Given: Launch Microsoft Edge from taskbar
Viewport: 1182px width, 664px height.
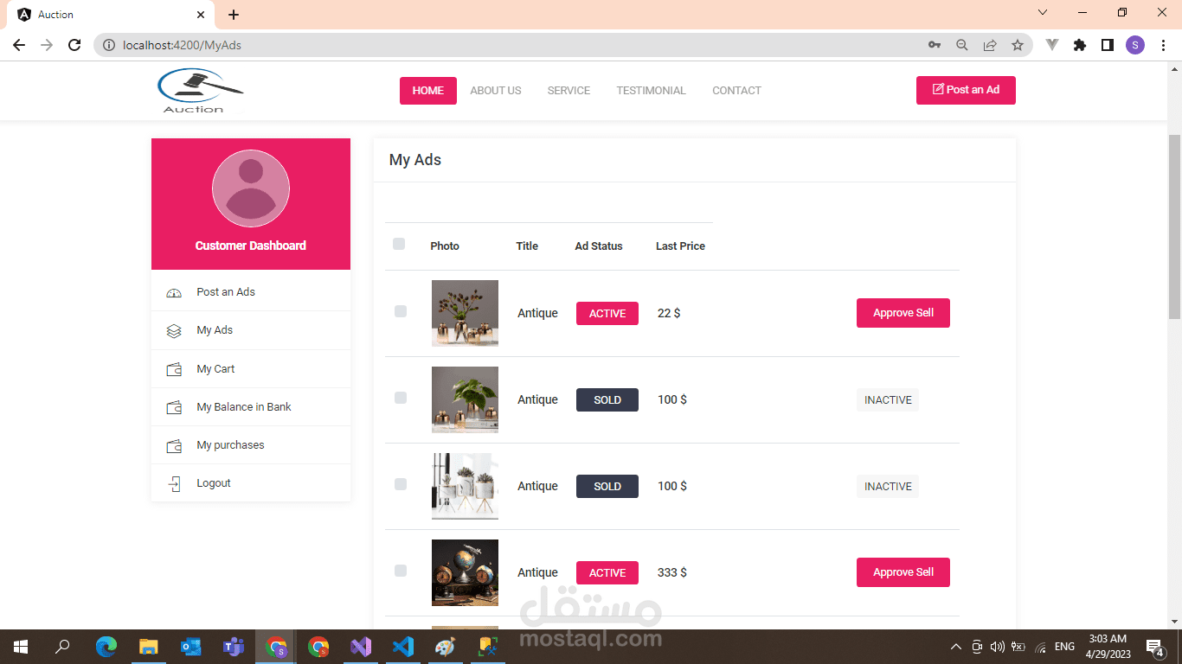Looking at the screenshot, I should click(106, 647).
